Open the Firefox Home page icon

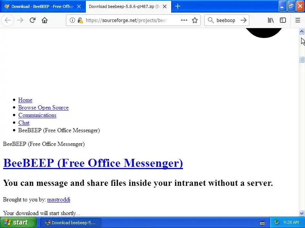(x=45, y=20)
